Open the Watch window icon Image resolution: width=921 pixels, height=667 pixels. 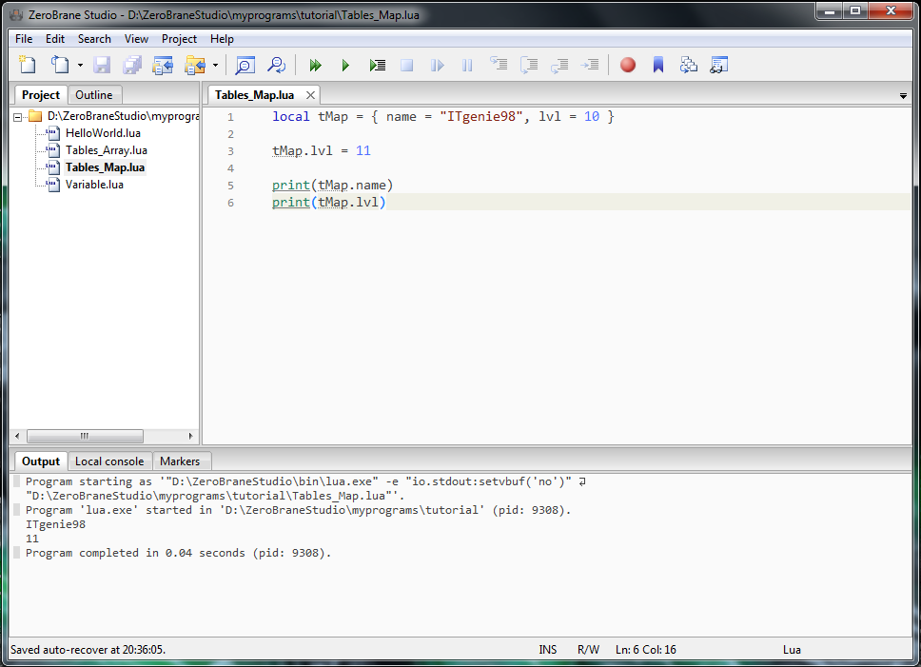pos(719,65)
